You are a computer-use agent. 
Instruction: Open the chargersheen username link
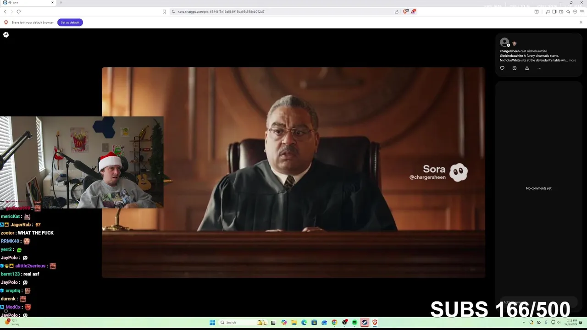509,51
